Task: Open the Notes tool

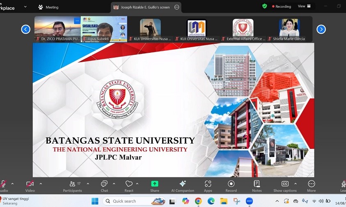Action: (x=257, y=186)
